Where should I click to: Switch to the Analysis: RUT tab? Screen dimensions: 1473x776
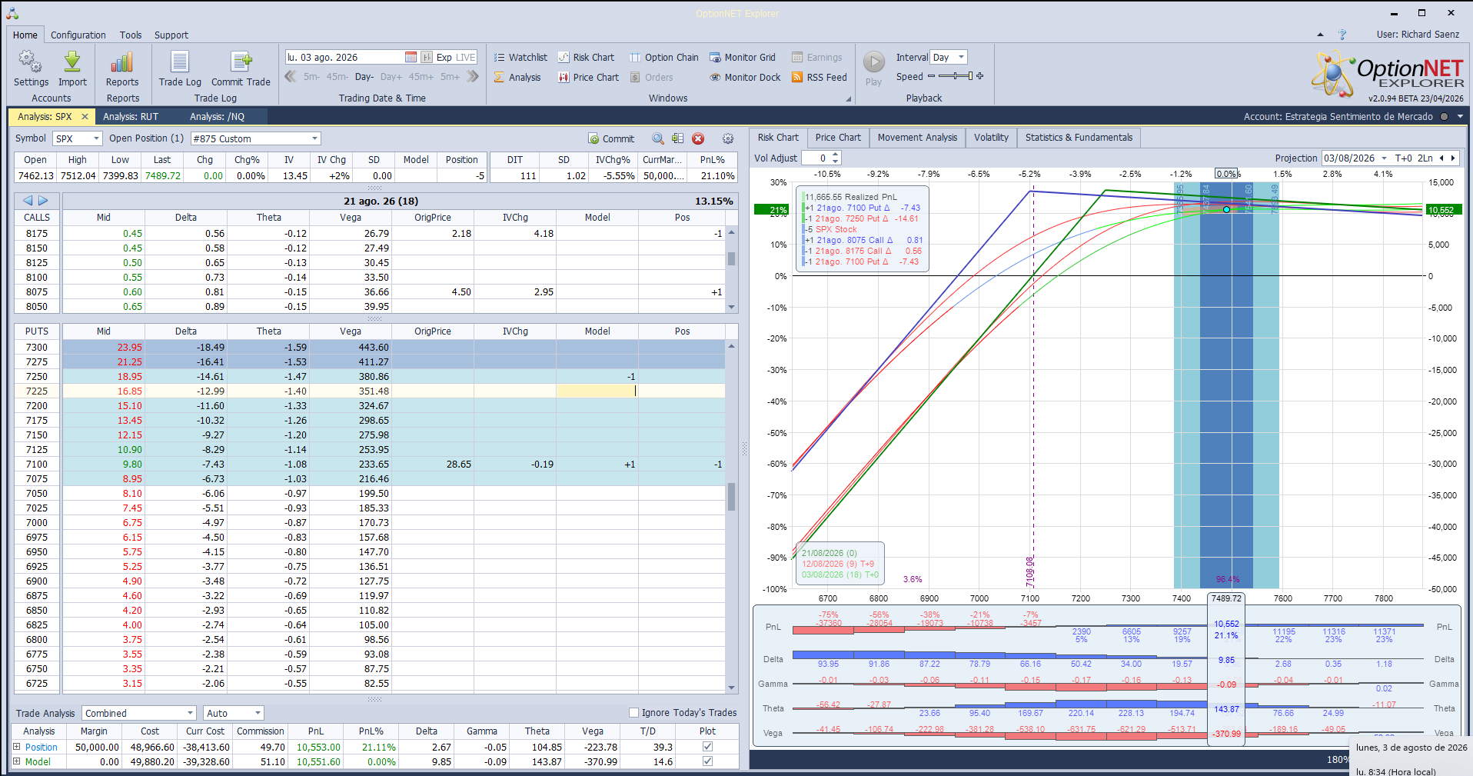pos(131,117)
